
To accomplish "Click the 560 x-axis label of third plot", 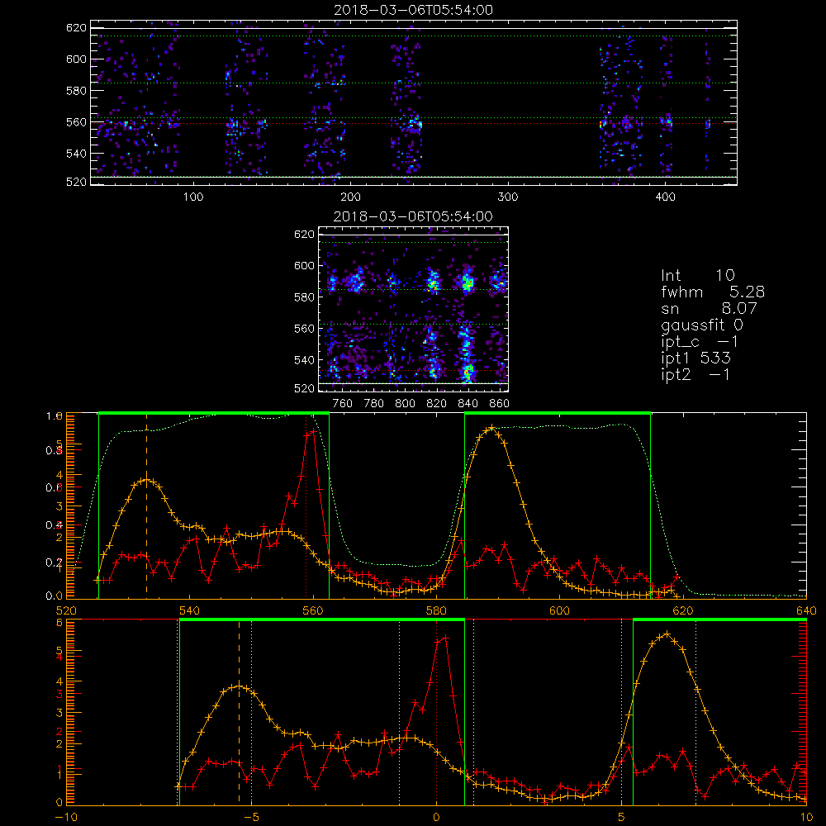I will coord(313,610).
